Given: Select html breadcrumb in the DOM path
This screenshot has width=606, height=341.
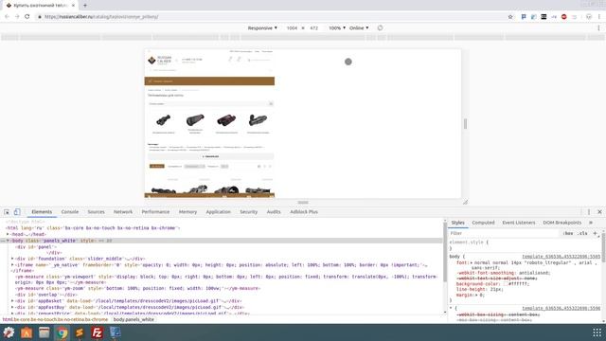Looking at the screenshot, I should click(x=55, y=320).
